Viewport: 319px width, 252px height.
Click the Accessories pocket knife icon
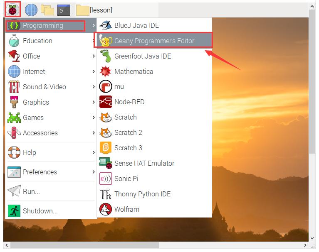tap(14, 133)
